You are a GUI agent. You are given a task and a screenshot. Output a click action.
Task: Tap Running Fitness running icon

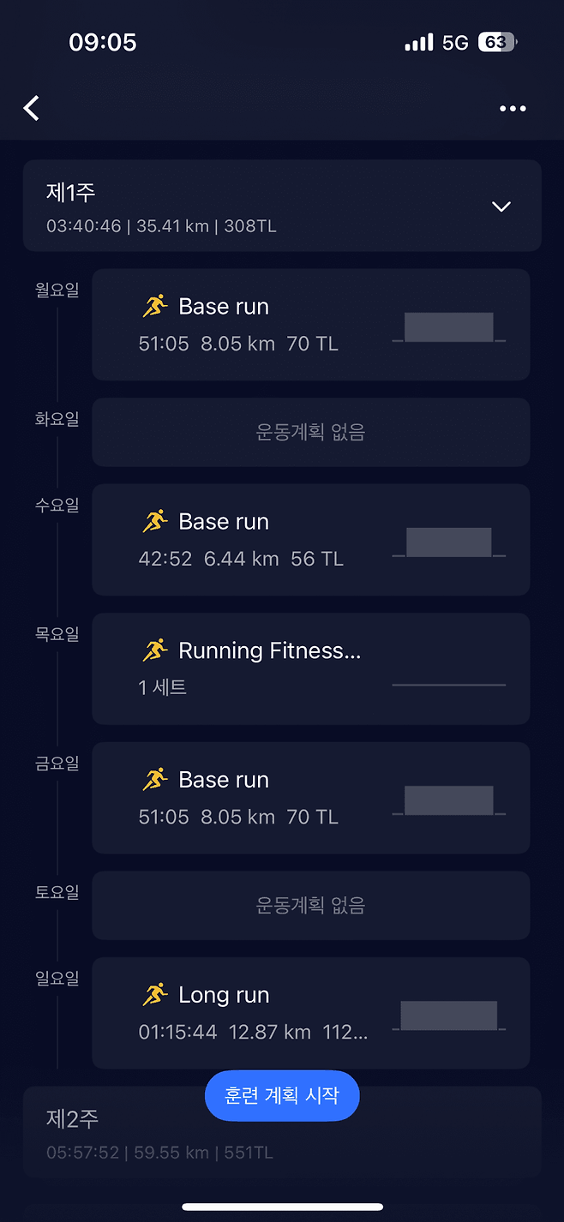tap(155, 650)
